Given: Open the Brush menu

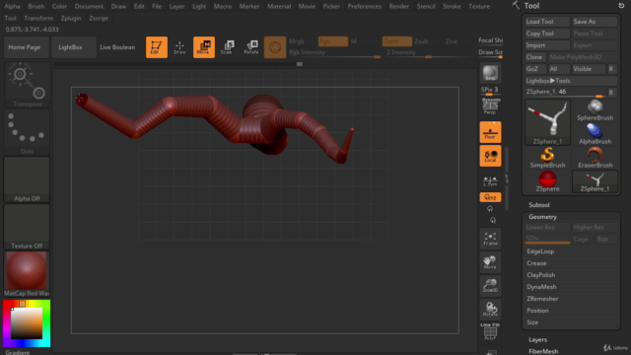Looking at the screenshot, I should tap(36, 6).
